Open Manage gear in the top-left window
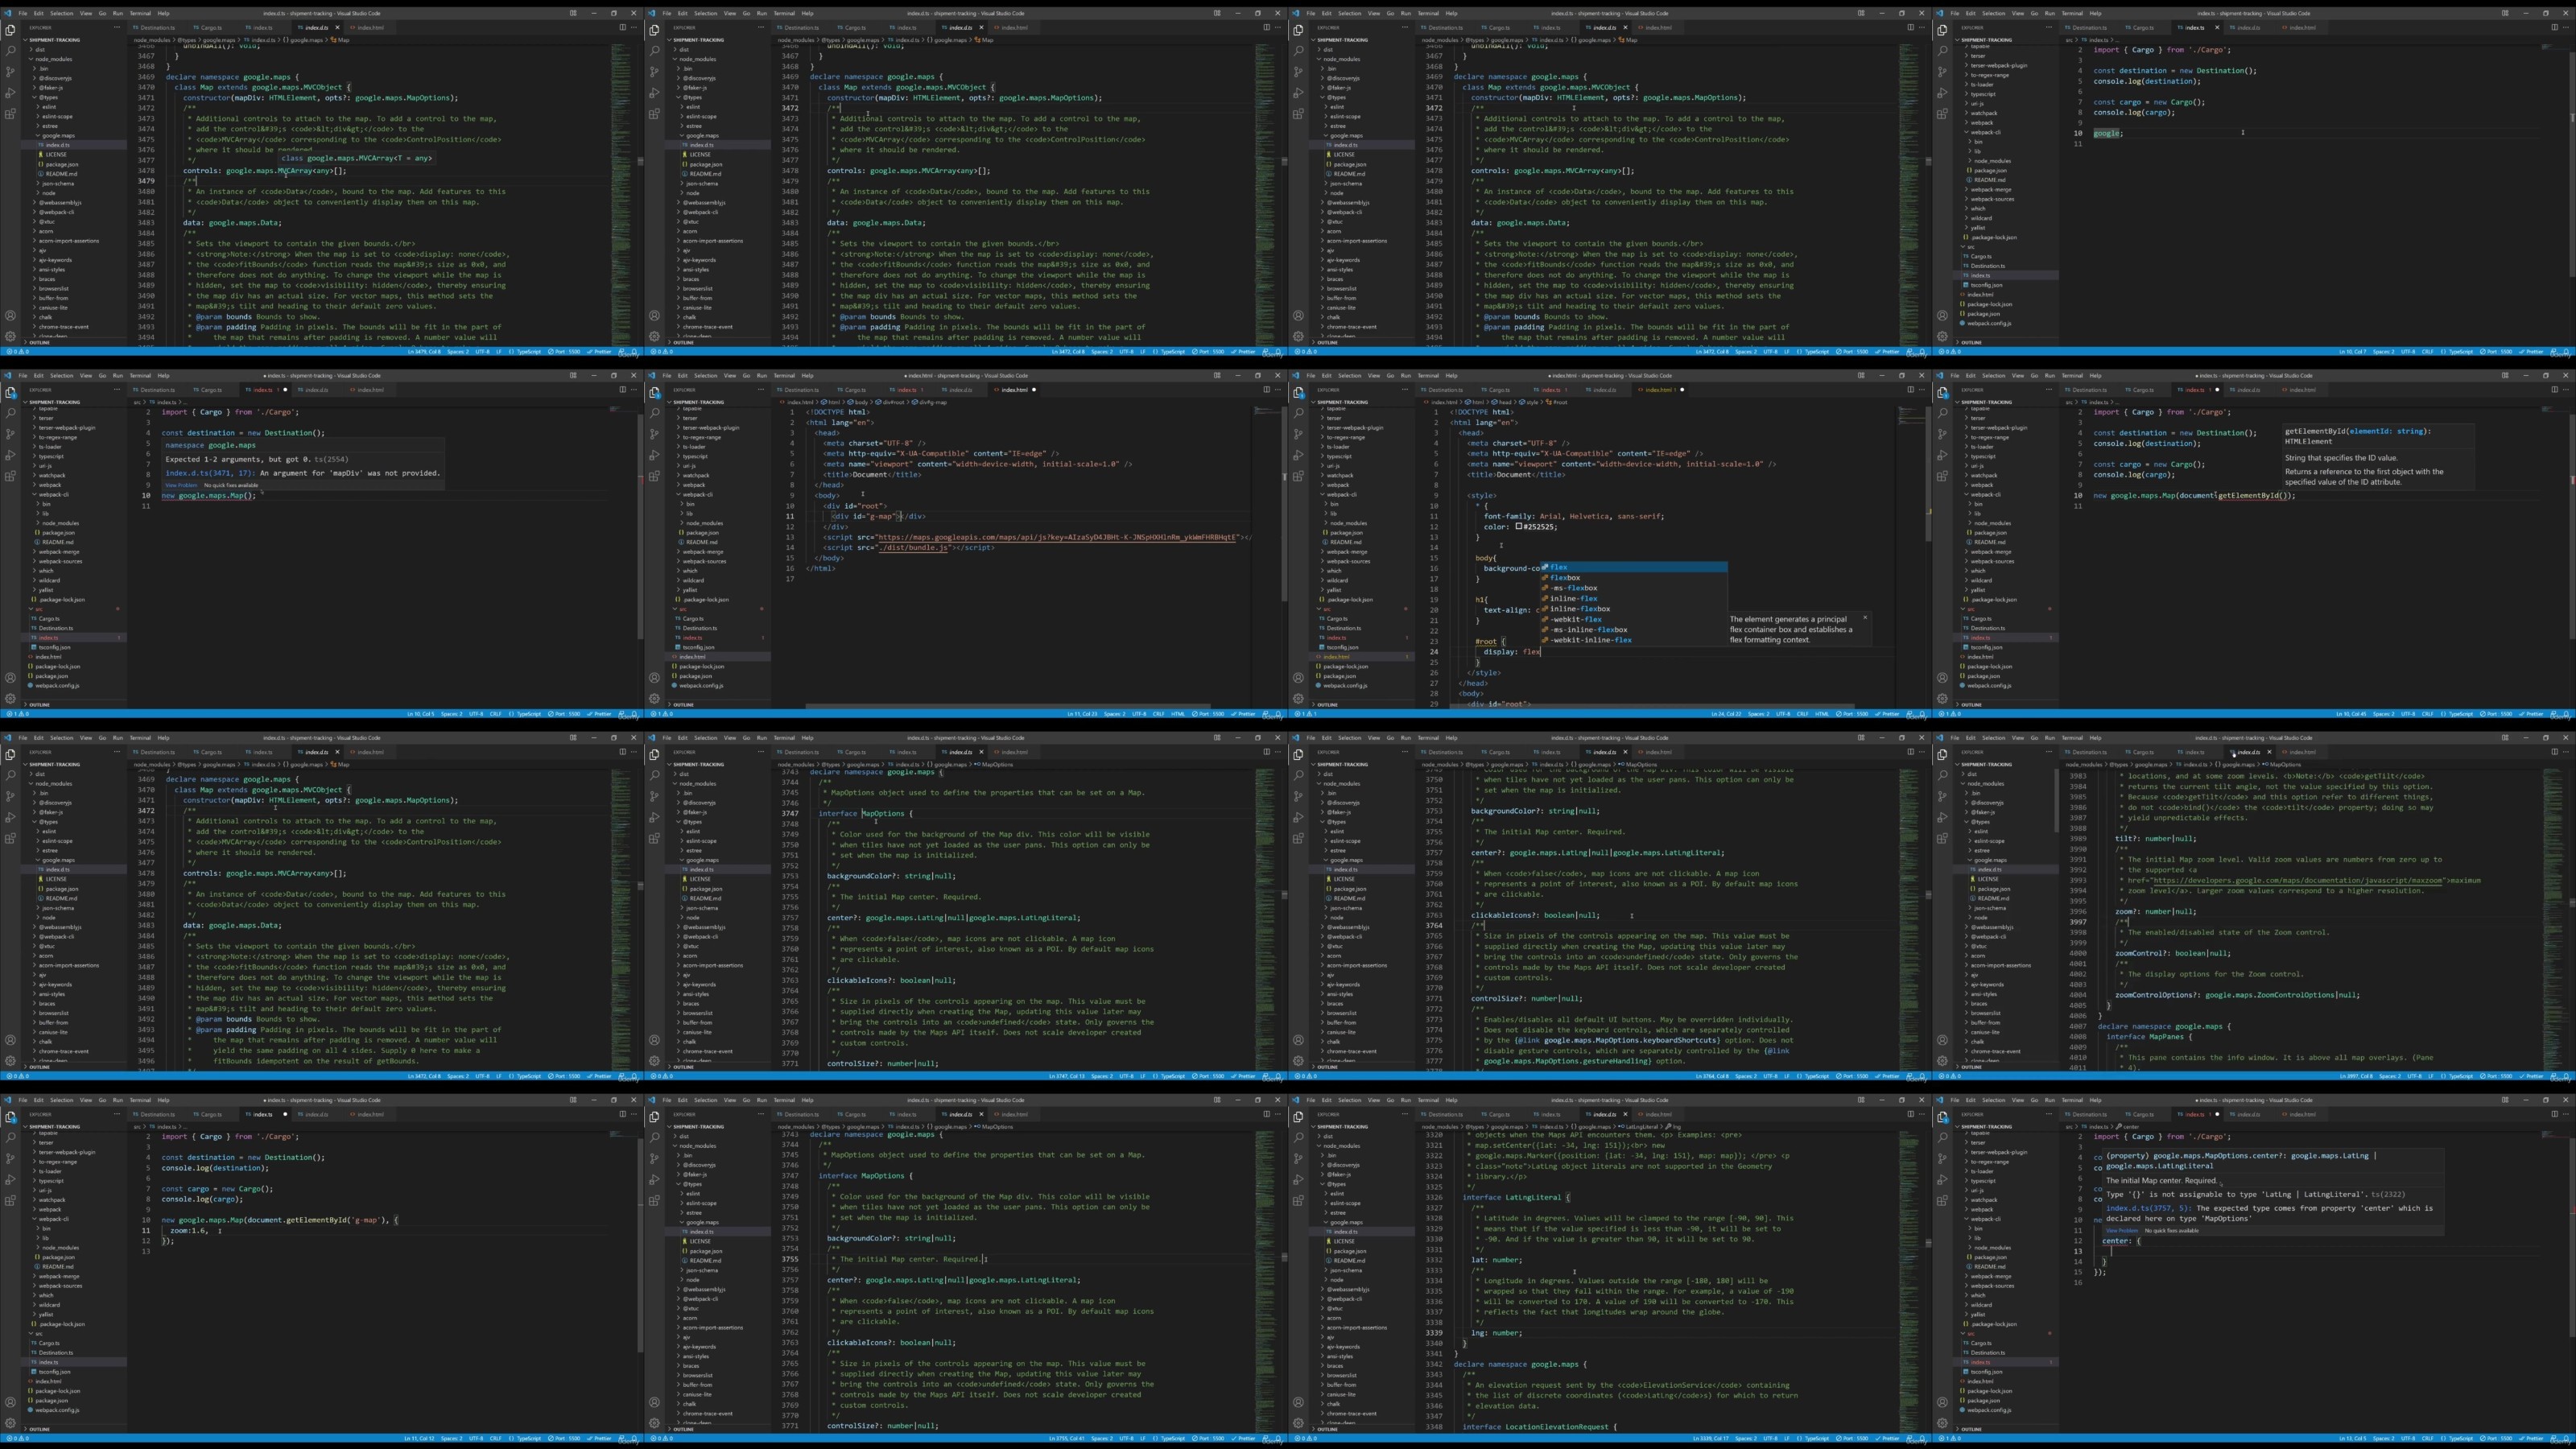 pyautogui.click(x=10, y=336)
